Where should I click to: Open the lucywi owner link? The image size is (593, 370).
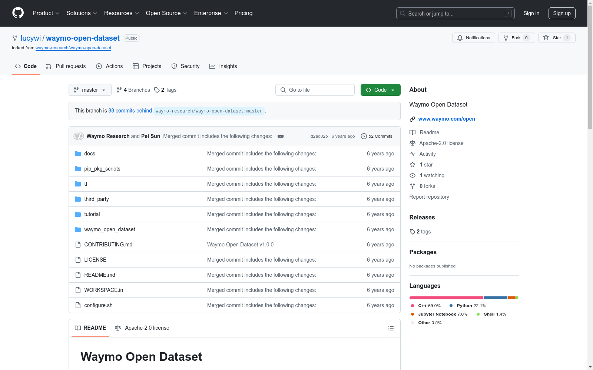[x=31, y=38]
